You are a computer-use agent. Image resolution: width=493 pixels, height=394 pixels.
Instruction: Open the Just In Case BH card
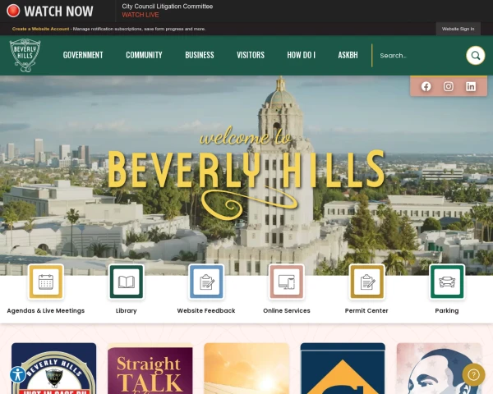pyautogui.click(x=53, y=369)
